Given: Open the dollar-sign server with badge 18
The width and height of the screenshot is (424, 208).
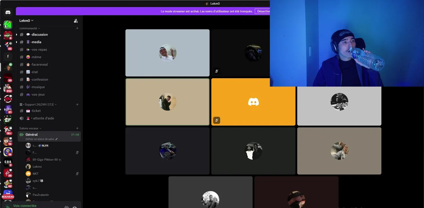Looking at the screenshot, I should pyautogui.click(x=8, y=152).
